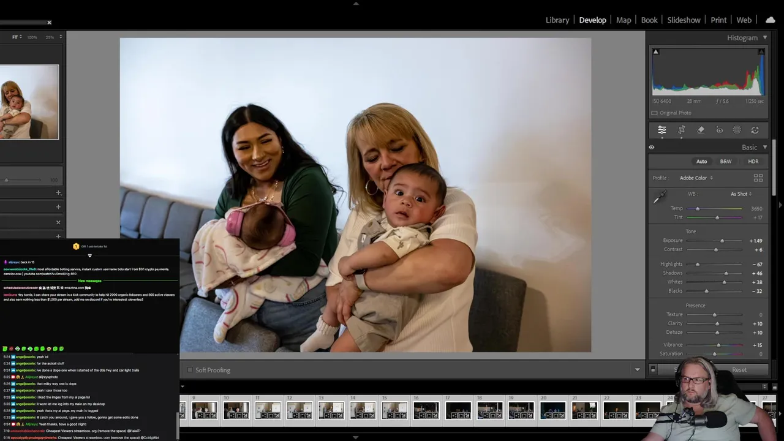
Task: Click the Shadows slider handle
Action: pos(726,273)
